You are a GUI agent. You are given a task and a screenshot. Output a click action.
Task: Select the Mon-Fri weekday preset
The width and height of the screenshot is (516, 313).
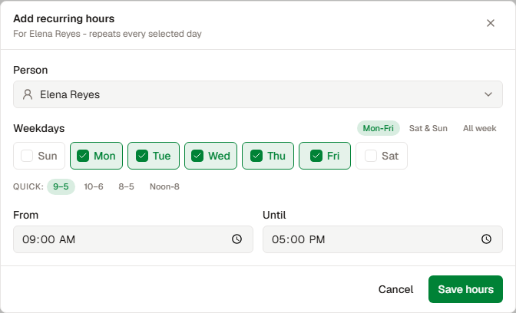point(379,128)
